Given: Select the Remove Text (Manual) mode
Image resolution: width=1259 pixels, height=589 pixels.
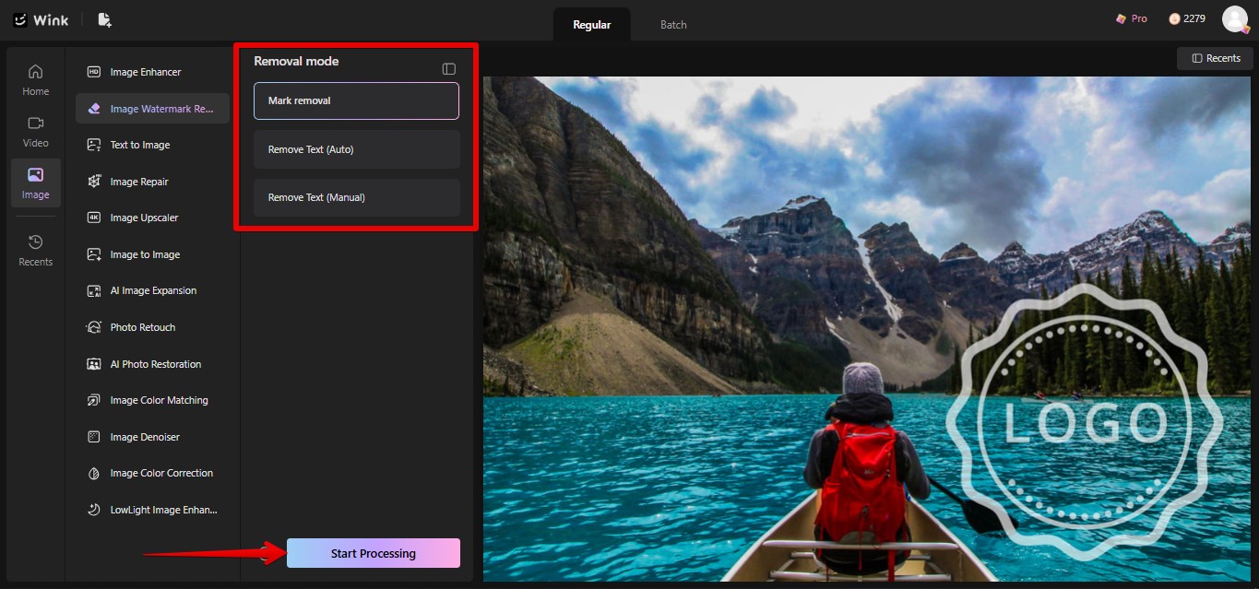Looking at the screenshot, I should pos(356,197).
